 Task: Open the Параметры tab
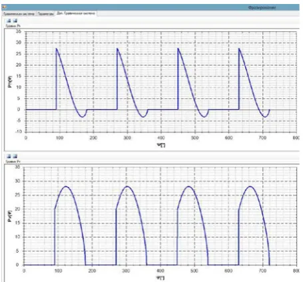click(x=45, y=14)
